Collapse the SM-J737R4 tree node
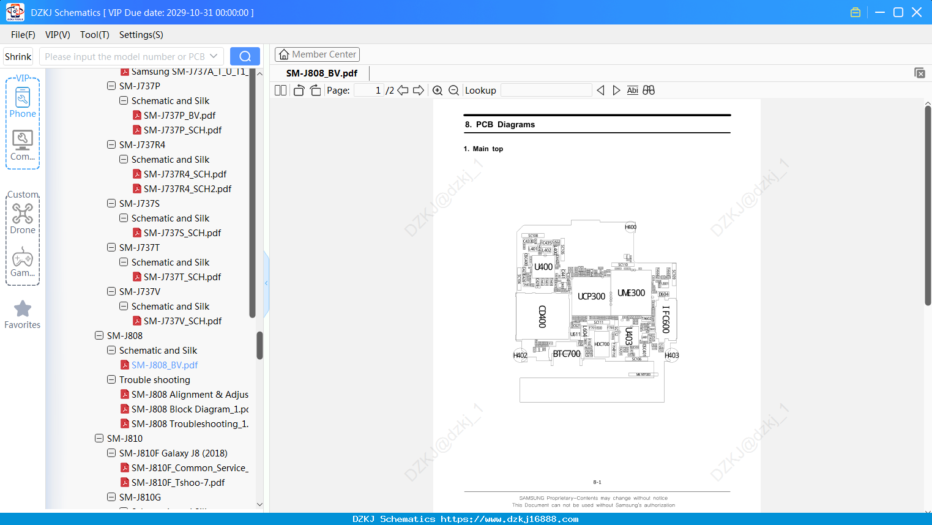Viewport: 932px width, 525px height. click(111, 144)
